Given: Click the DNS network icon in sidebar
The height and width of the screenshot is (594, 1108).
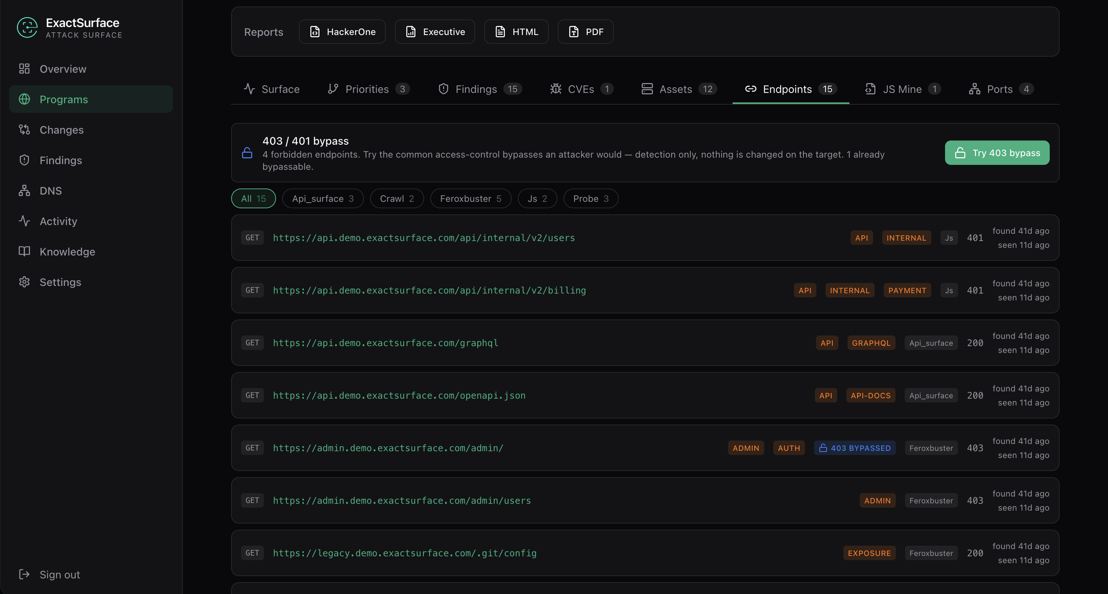Looking at the screenshot, I should tap(24, 191).
